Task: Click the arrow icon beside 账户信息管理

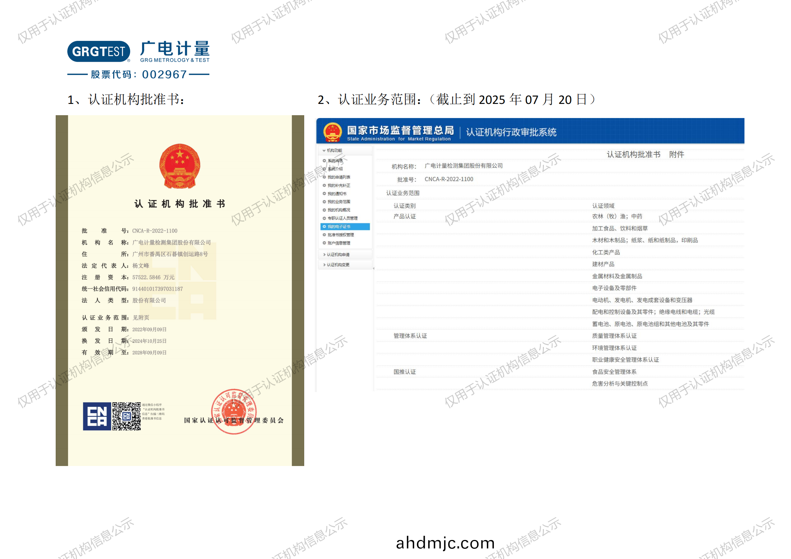Action: coord(324,243)
